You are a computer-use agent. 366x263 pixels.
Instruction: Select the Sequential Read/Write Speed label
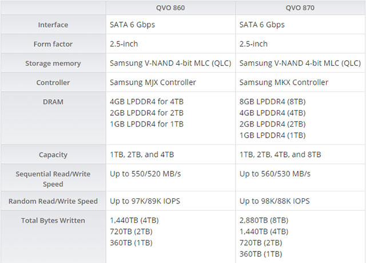(53, 179)
